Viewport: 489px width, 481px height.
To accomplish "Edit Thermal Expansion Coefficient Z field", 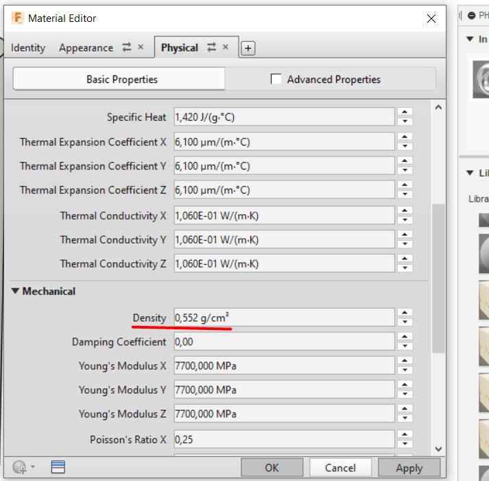I will coord(284,190).
